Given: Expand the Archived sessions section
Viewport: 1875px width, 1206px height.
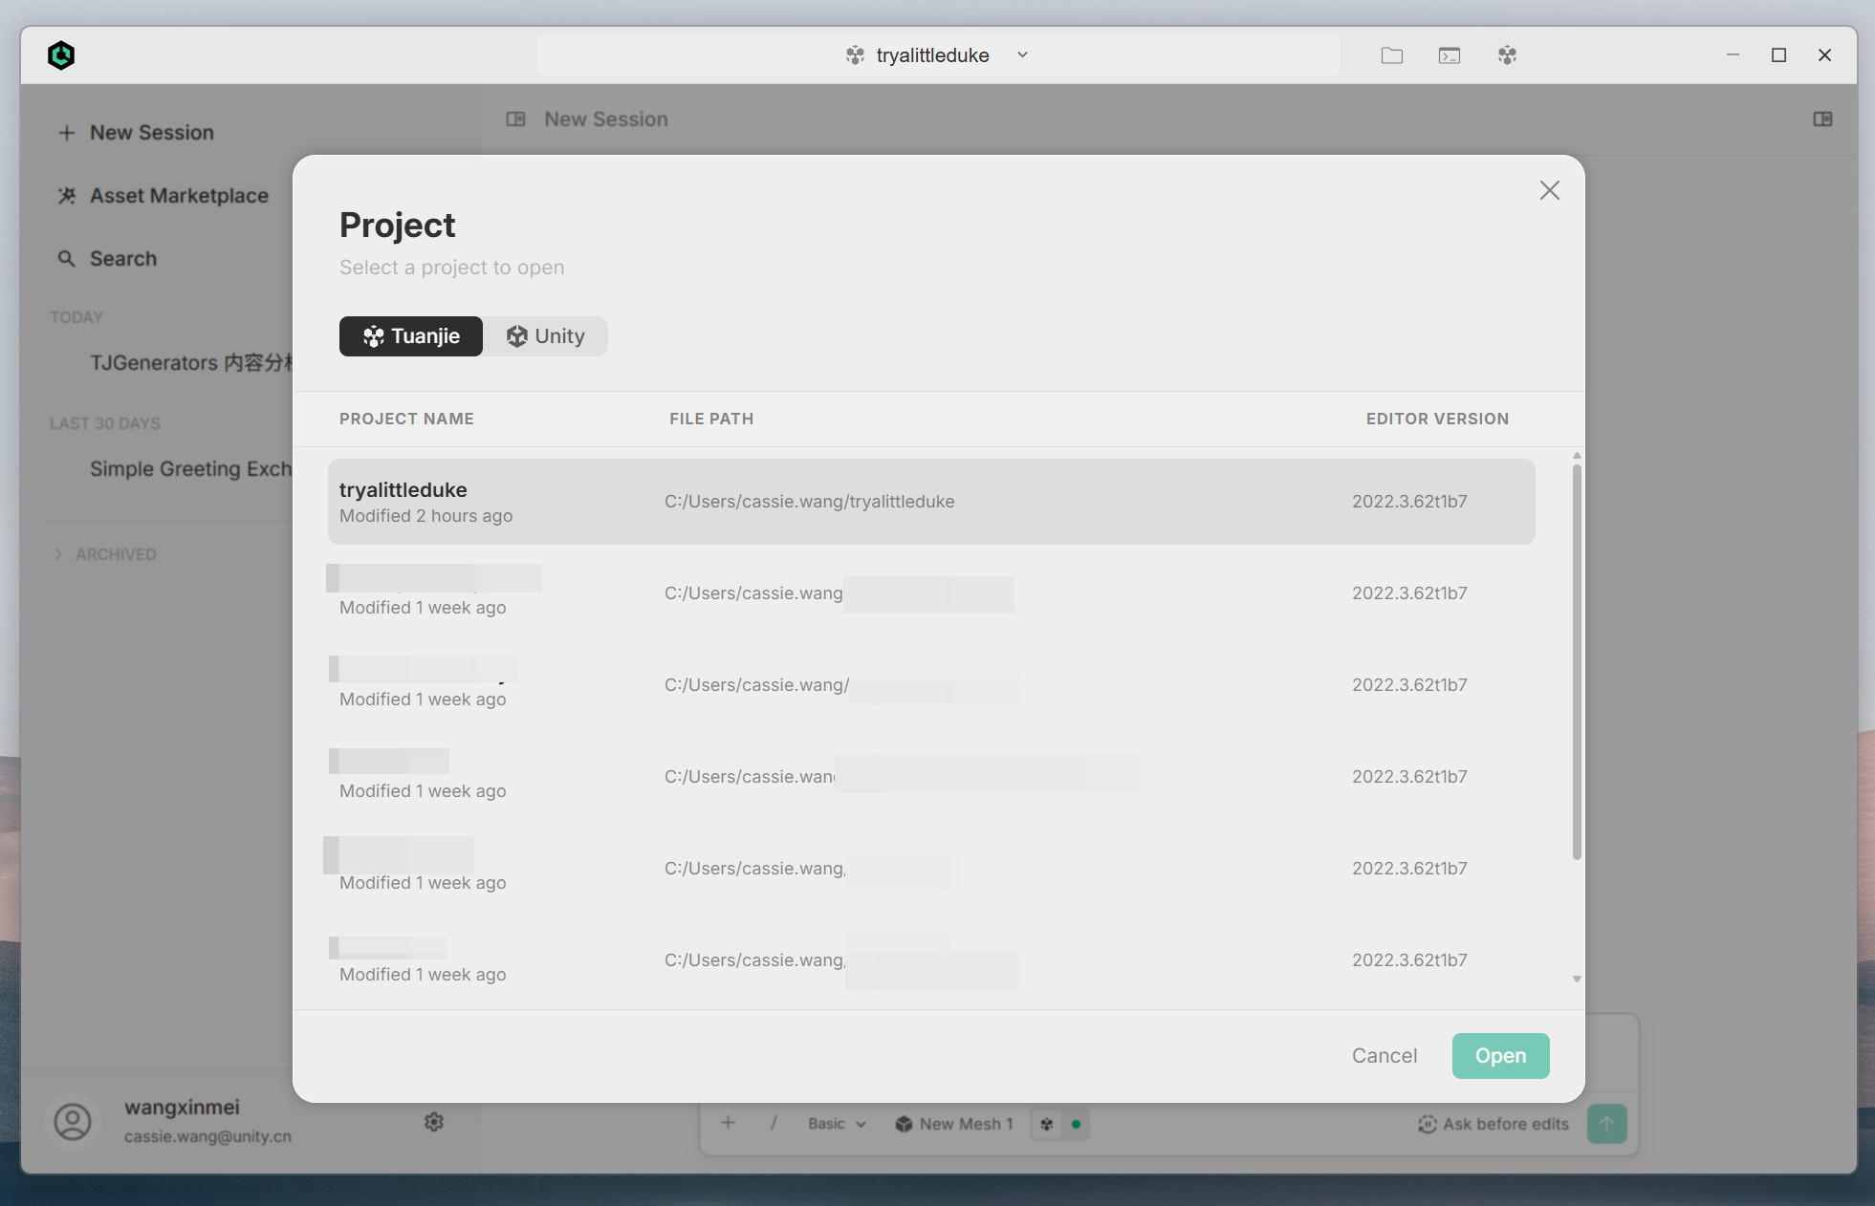Looking at the screenshot, I should (105, 554).
